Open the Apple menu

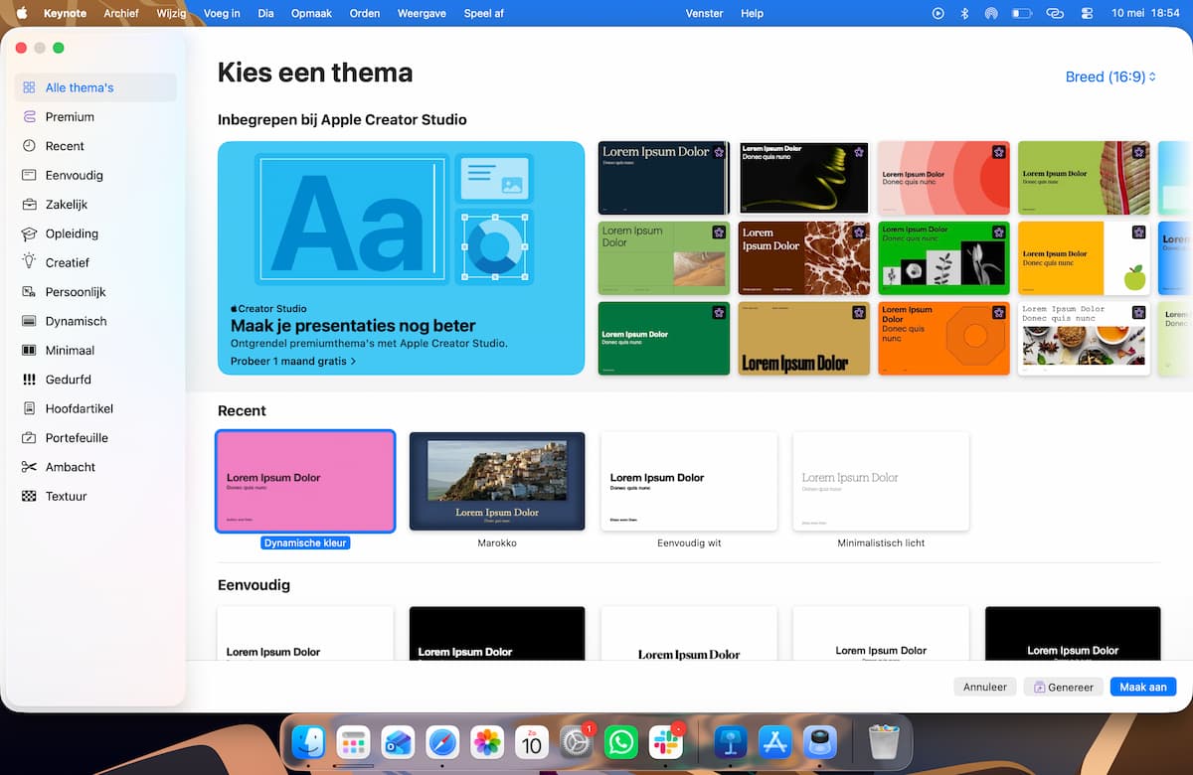(x=22, y=13)
